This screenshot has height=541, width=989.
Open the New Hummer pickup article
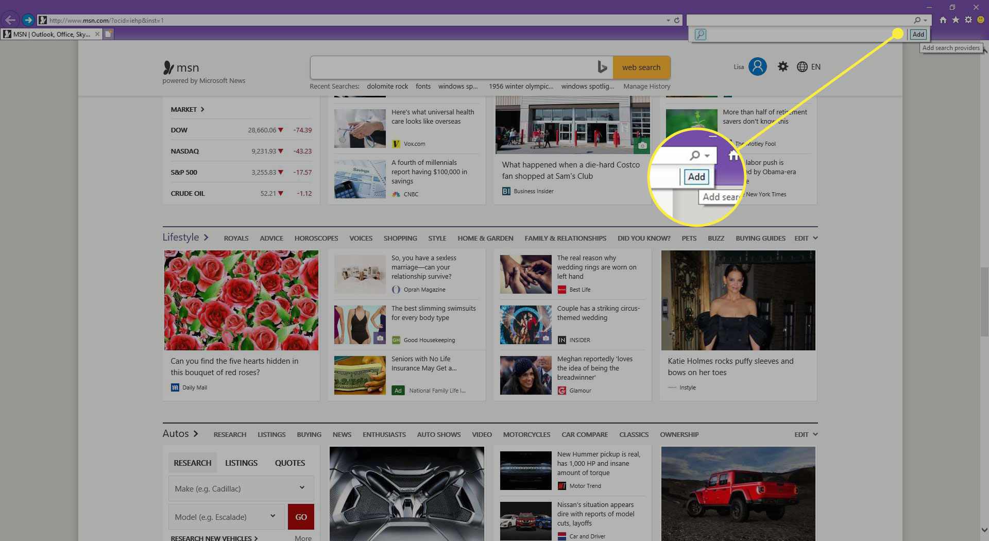click(598, 463)
